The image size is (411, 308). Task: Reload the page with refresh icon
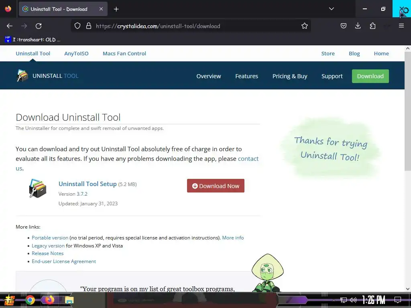(x=39, y=26)
